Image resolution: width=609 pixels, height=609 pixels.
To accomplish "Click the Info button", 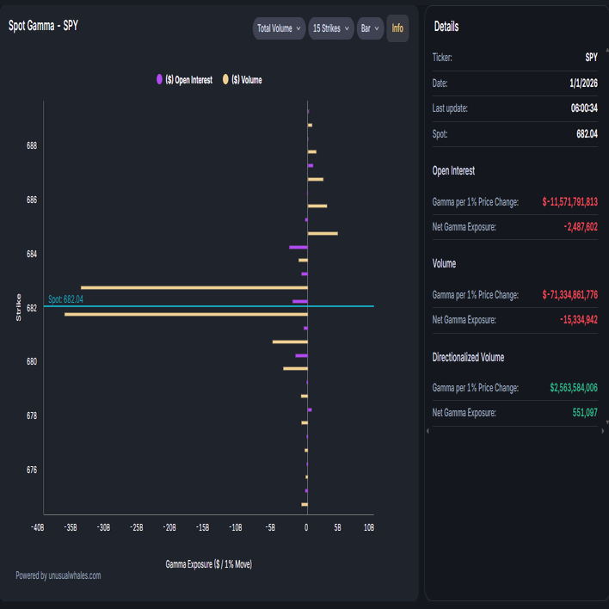I will [397, 28].
